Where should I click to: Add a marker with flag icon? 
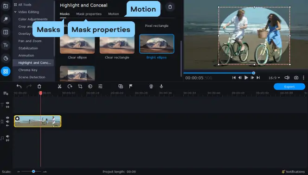click(x=131, y=86)
